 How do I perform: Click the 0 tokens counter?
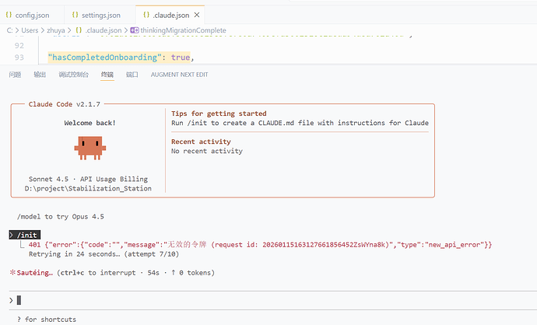195,273
